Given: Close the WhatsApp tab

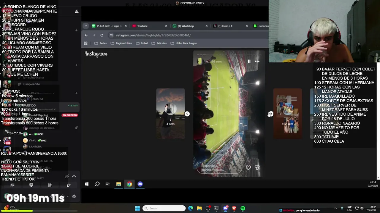Looking at the screenshot, I should (207, 26).
